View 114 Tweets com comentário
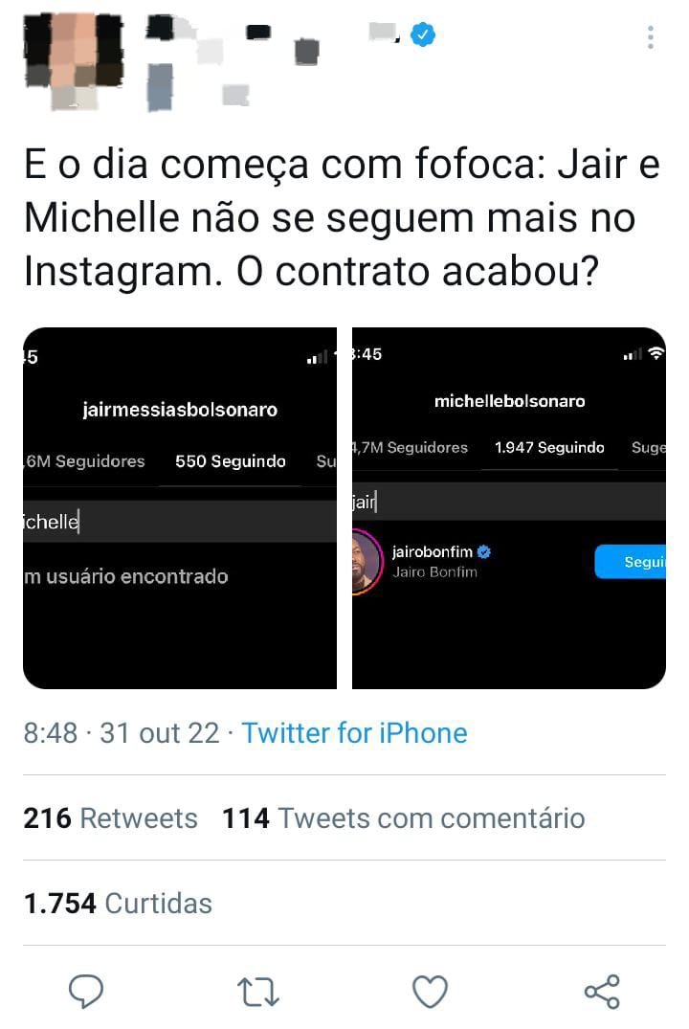 click(x=404, y=818)
